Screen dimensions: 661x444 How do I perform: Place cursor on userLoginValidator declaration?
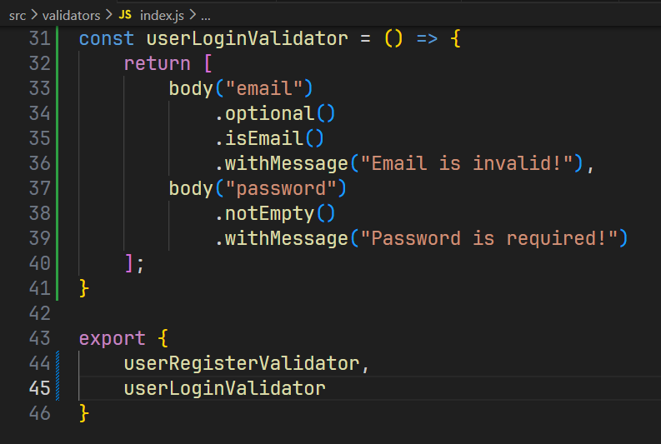247,39
